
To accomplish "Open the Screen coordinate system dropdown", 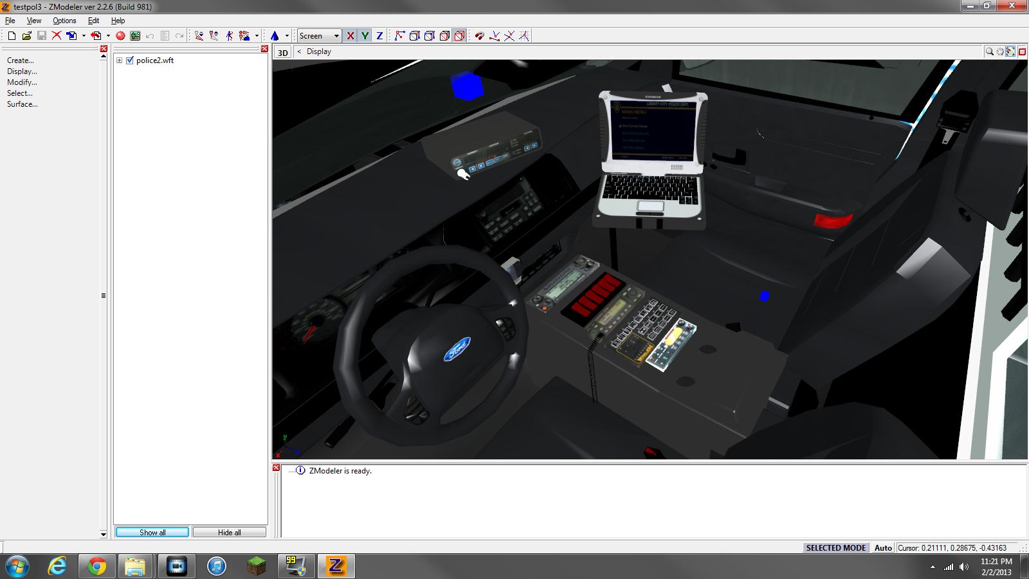I will [x=319, y=36].
